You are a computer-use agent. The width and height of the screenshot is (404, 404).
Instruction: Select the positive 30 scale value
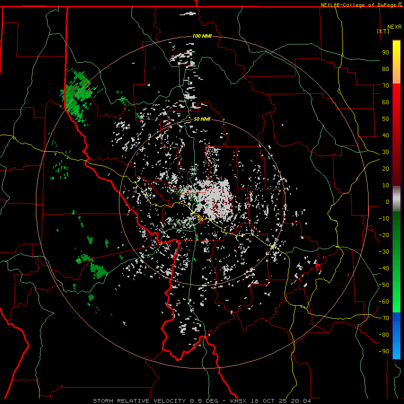(386, 152)
